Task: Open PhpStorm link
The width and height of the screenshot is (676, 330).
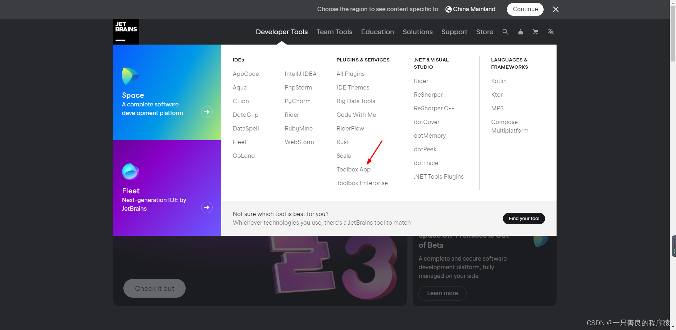Action: click(298, 87)
